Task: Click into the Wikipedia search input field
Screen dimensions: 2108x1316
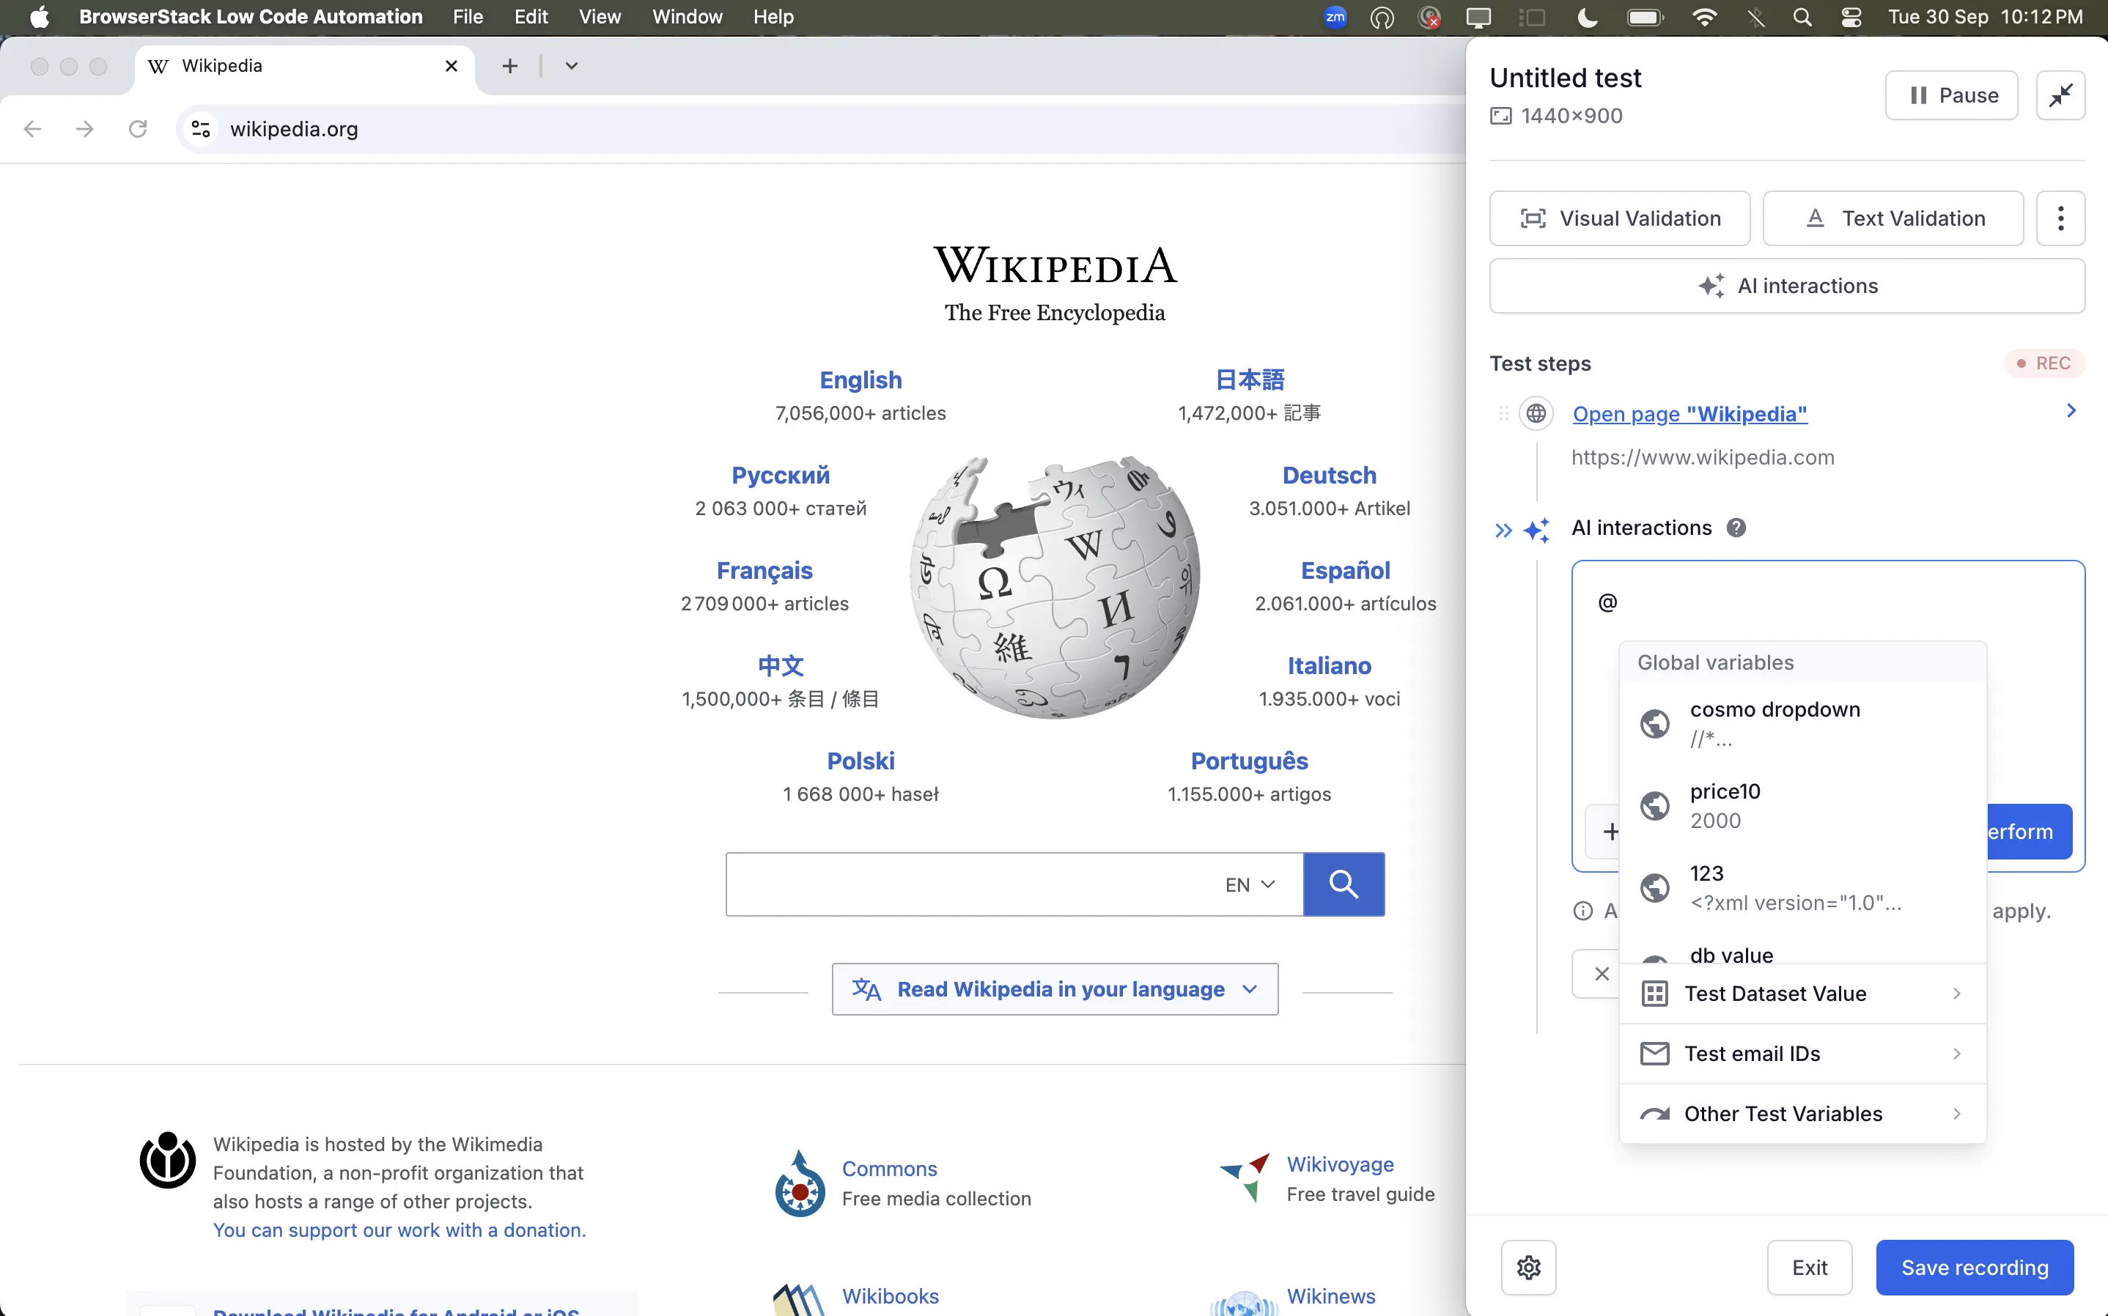Action: (966, 884)
